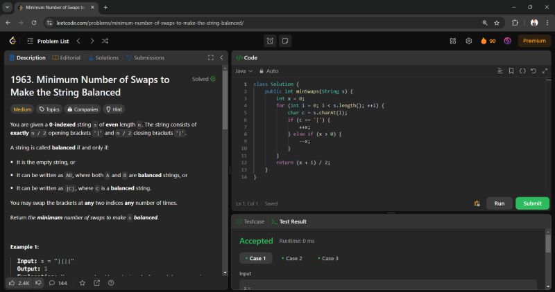Image resolution: width=555 pixels, height=292 pixels.
Task: Click the Run button
Action: tap(499, 203)
